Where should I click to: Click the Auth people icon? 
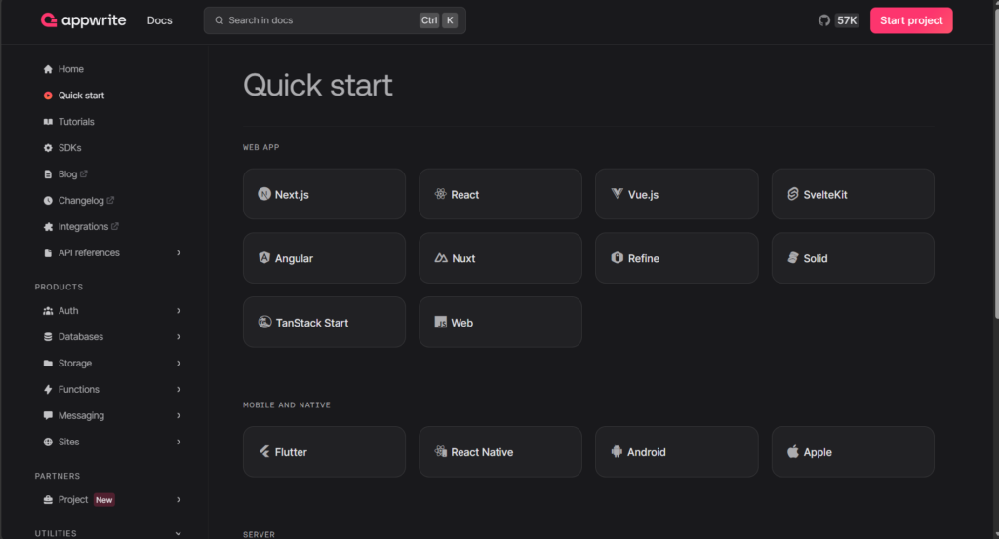coord(48,311)
